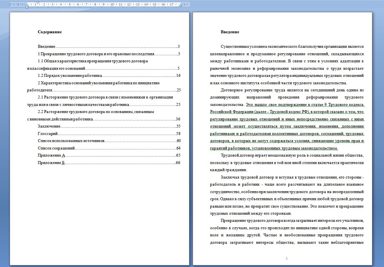Click the line 'каждый гражданин.'
Viewport: 384px width, 267px height.
(x=229, y=170)
